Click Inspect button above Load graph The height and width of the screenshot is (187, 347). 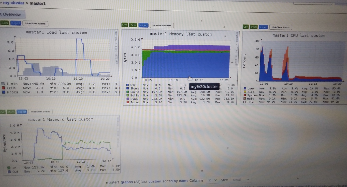(16, 23)
